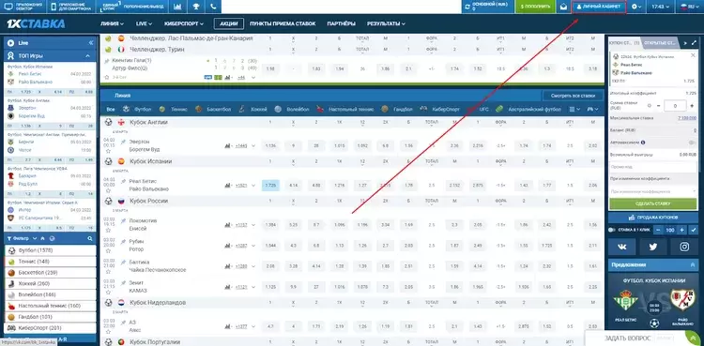Click the phone callback icon

click(x=213, y=7)
